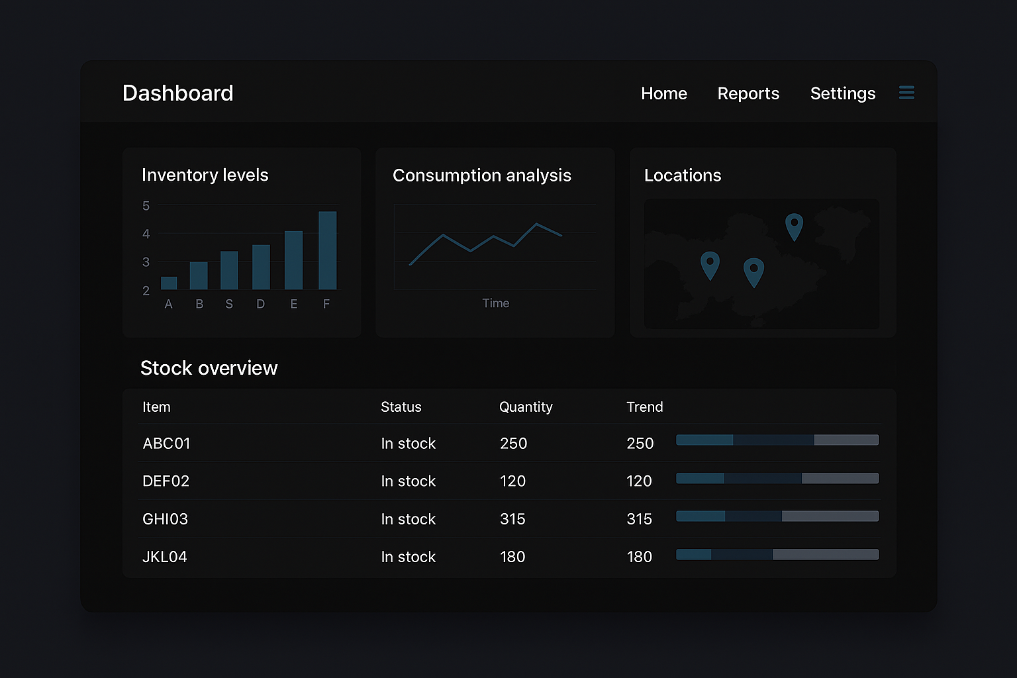The width and height of the screenshot is (1017, 678).
Task: Sort by the Item column header
Action: [156, 407]
